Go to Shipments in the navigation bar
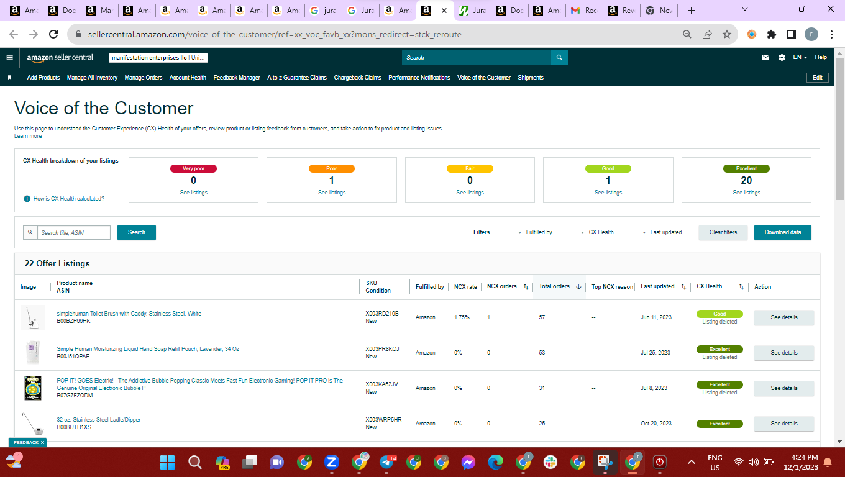This screenshot has height=477, width=845. point(531,78)
